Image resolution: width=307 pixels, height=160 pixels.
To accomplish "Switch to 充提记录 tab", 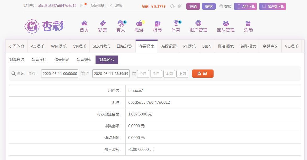I will (169, 46).
